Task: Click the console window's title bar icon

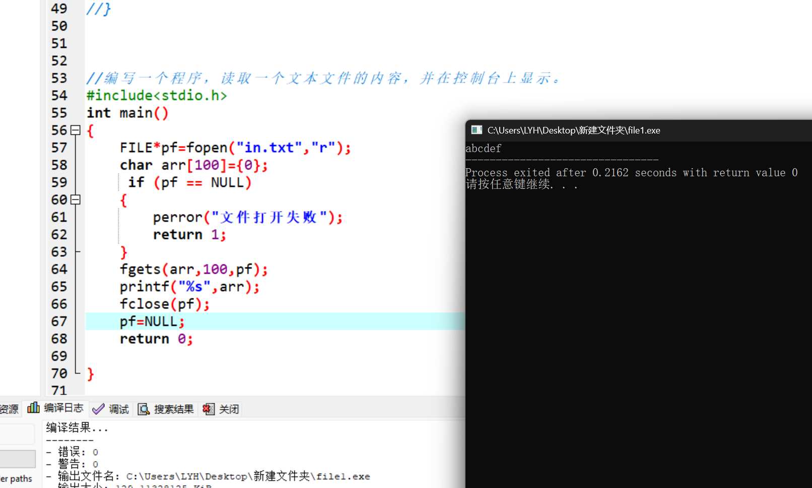Action: (477, 130)
